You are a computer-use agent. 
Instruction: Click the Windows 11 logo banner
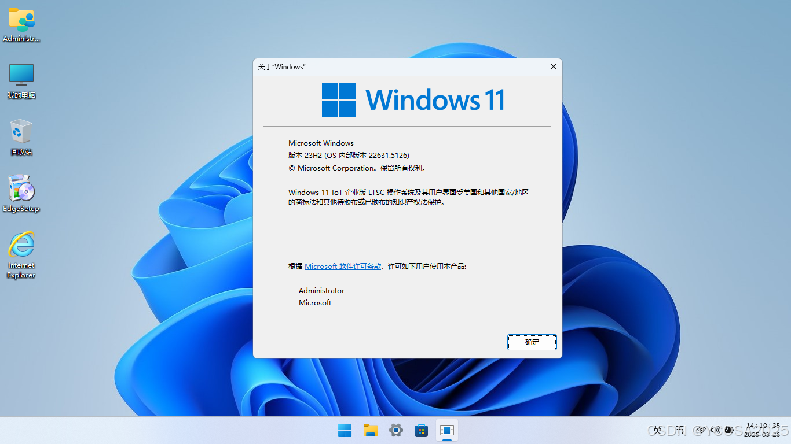coord(413,100)
